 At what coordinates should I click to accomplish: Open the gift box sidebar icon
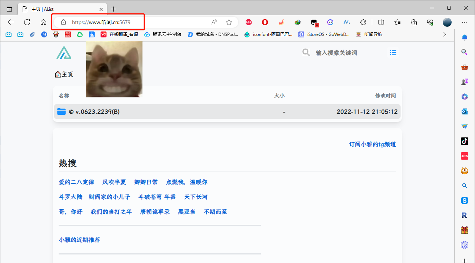tap(464, 230)
